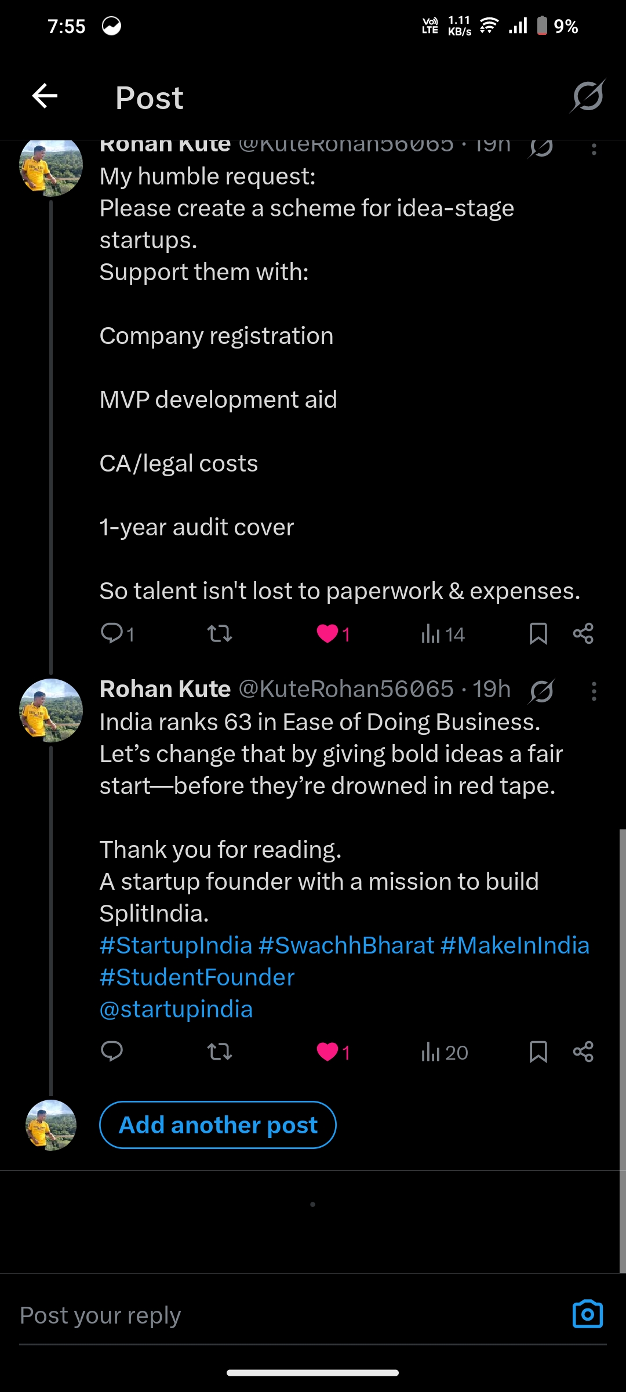Tap Grok icon in Post header
The image size is (626, 1392).
click(x=588, y=96)
